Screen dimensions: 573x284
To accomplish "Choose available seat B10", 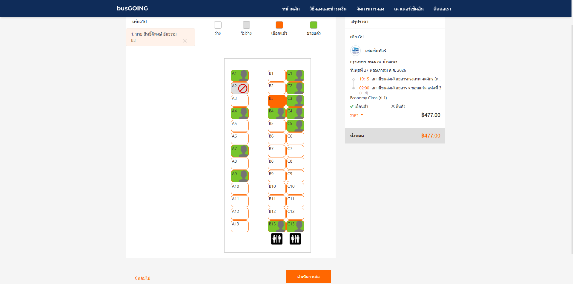I will [277, 189].
